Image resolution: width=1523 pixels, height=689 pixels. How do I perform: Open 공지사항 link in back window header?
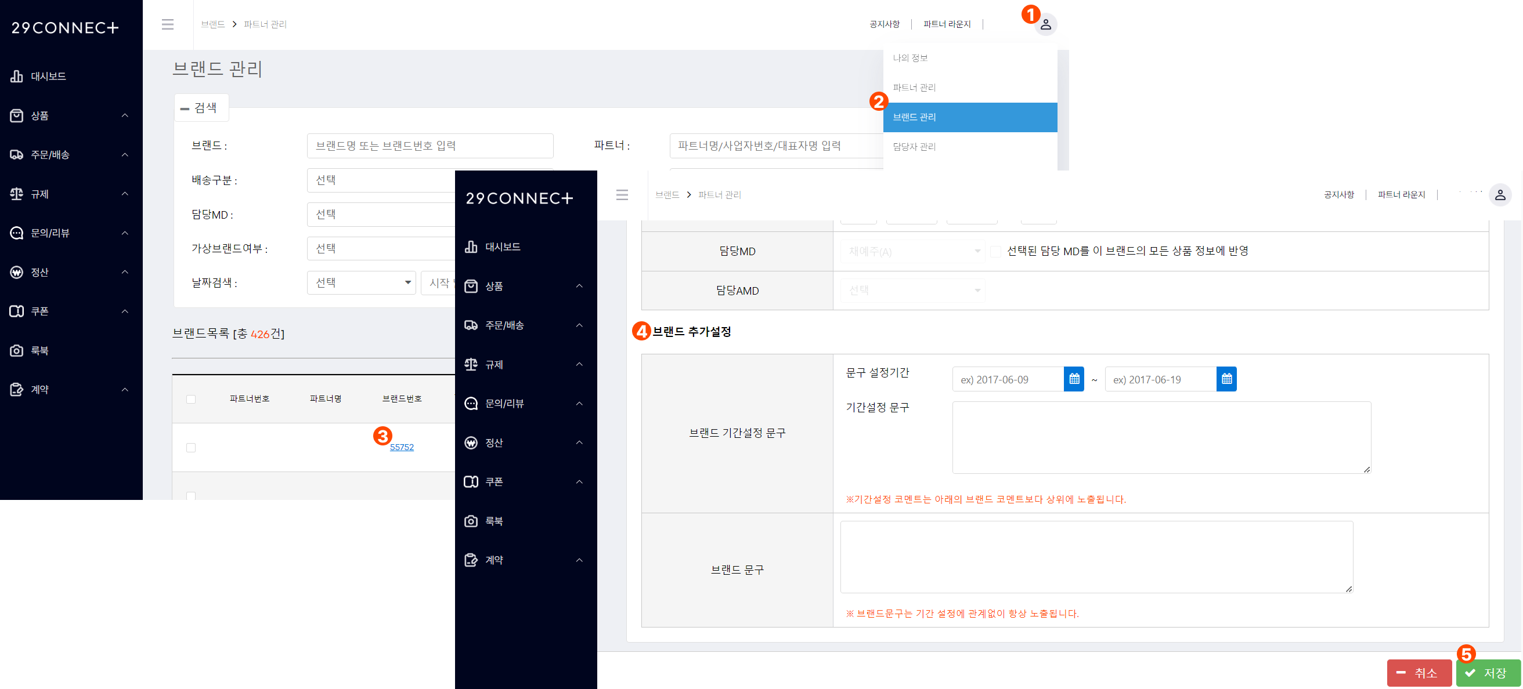[885, 24]
